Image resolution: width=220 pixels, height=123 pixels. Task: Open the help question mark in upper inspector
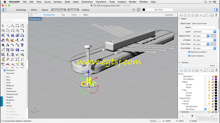pyautogui.click(x=216, y=15)
